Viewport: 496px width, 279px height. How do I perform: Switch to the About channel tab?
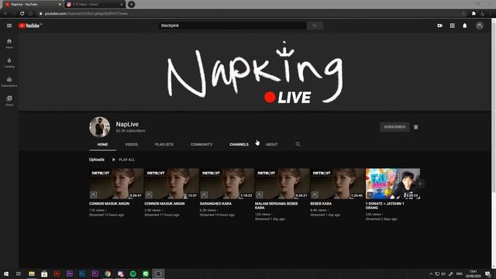click(271, 144)
